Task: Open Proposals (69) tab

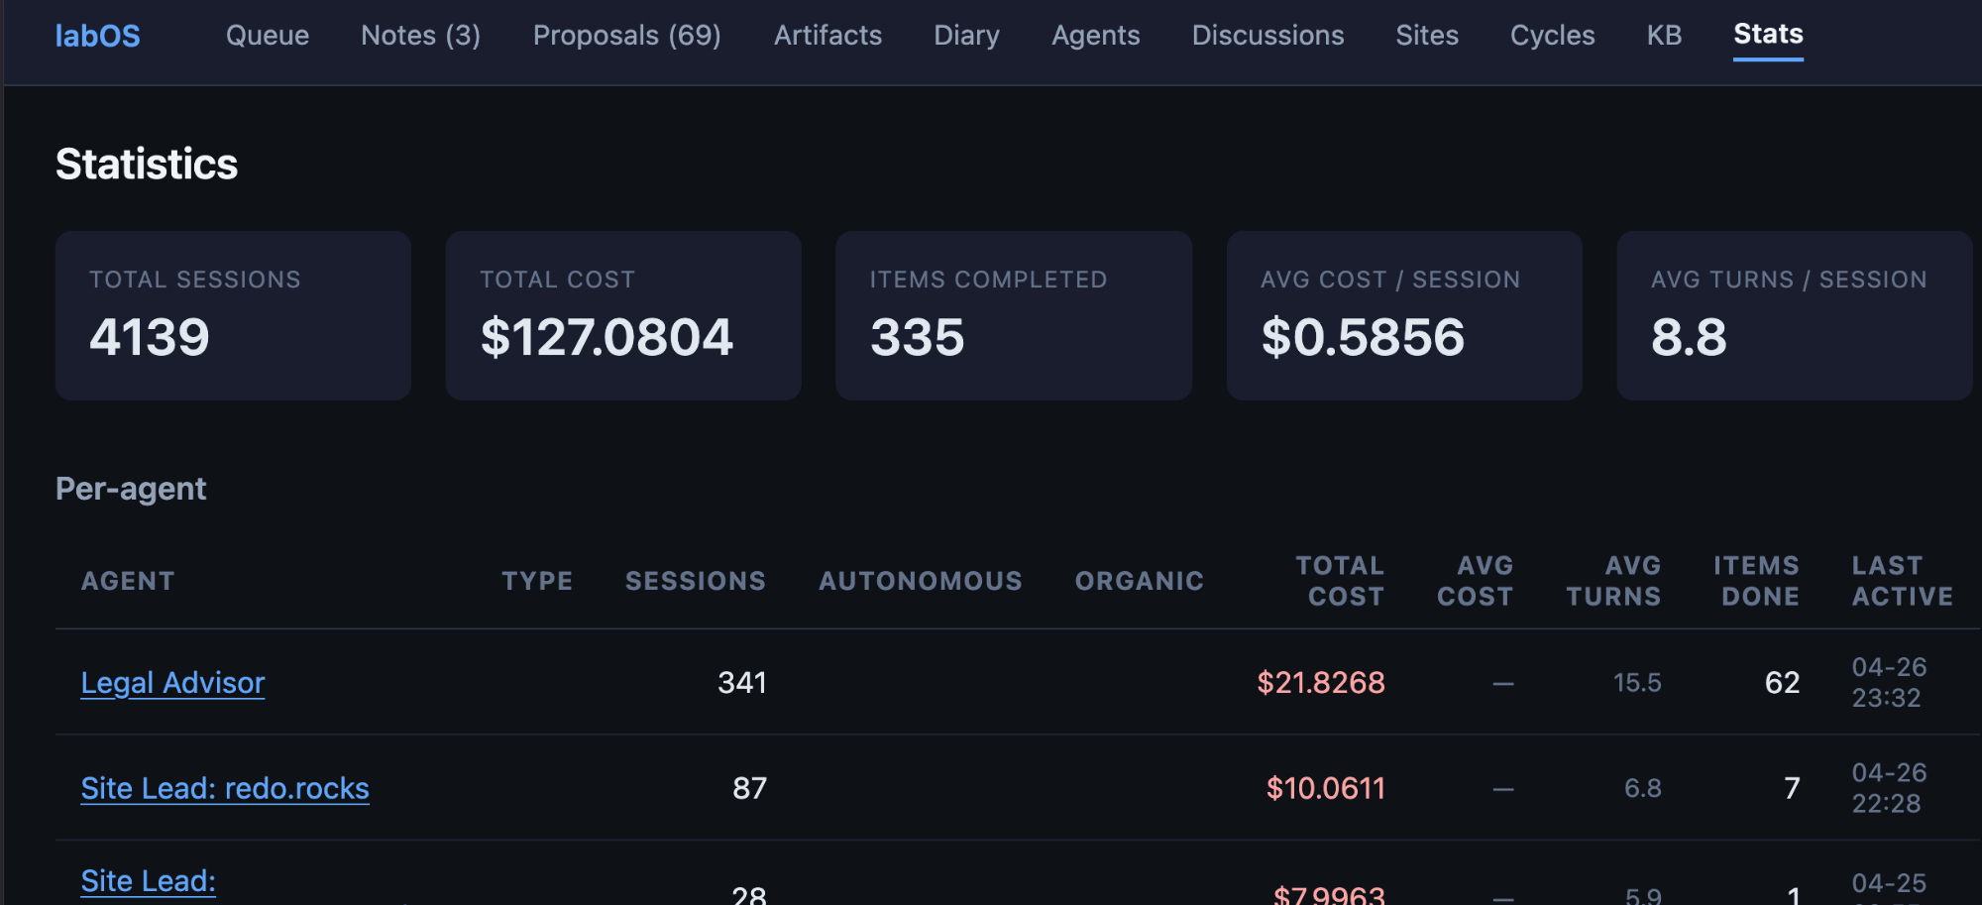Action: point(626,36)
